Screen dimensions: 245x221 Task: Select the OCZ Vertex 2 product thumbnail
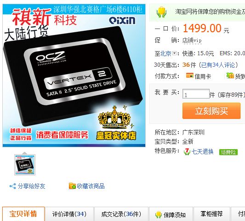25,165
